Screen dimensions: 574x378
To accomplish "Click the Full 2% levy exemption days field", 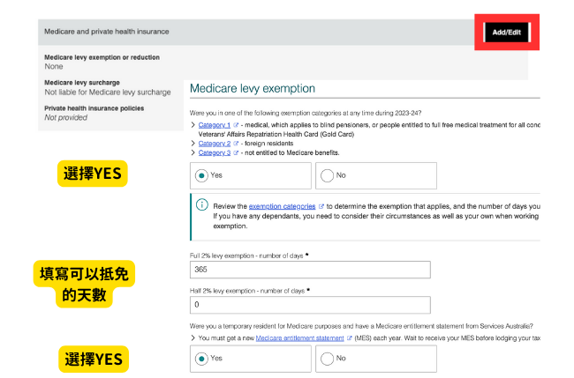I will [x=310, y=270].
